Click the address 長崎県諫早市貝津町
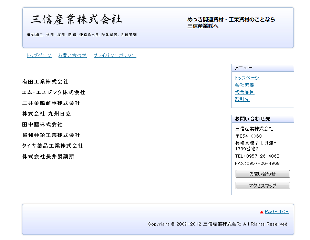310x240 pixels. pyautogui.click(x=257, y=143)
